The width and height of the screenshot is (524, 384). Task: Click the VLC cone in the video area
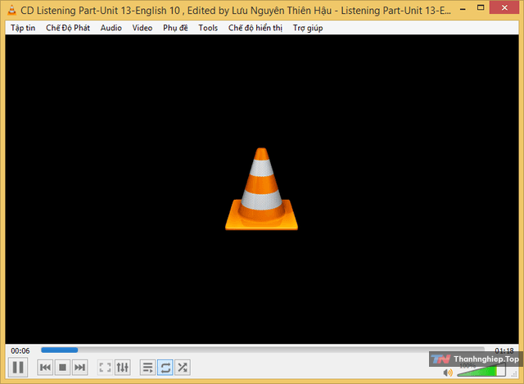pyautogui.click(x=261, y=189)
